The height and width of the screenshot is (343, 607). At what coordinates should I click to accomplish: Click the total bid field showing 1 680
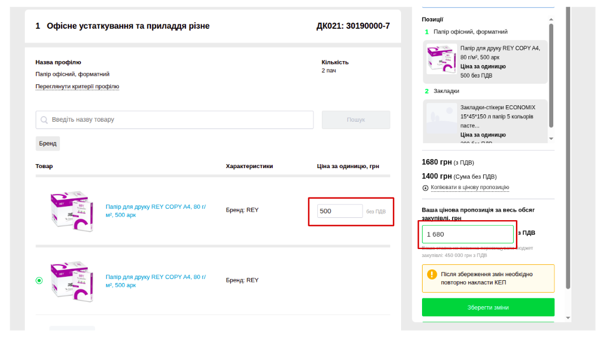(467, 234)
